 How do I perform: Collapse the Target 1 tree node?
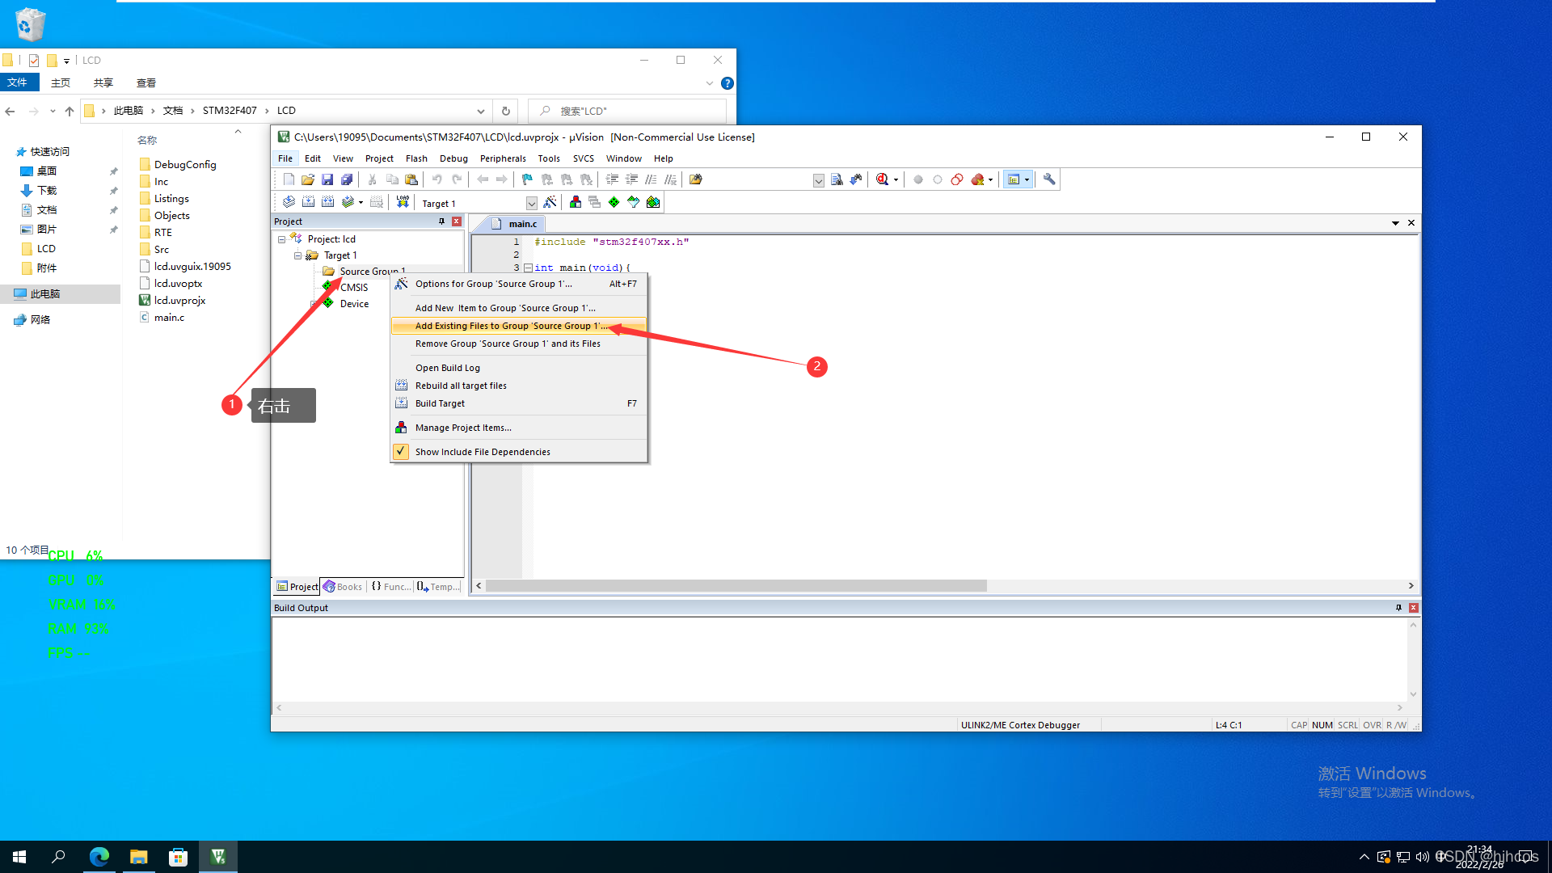297,255
